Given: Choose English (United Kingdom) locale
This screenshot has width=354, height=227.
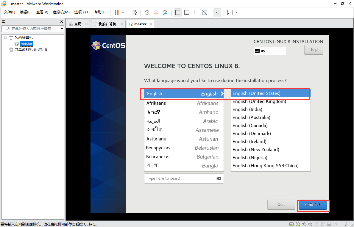Looking at the screenshot, I should tap(271, 101).
